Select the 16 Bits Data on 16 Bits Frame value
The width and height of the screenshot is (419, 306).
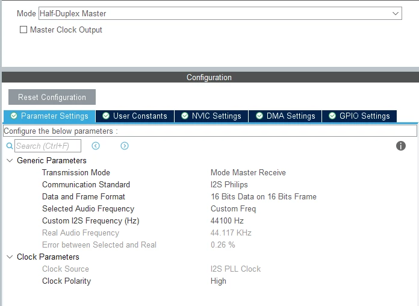tap(264, 196)
